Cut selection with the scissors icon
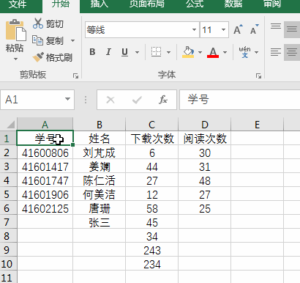The image size is (300, 283). point(38,23)
